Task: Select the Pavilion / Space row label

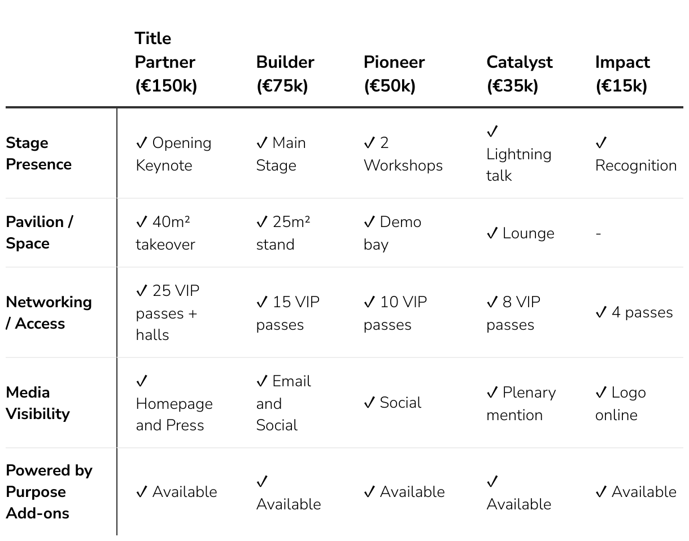Action: point(40,233)
